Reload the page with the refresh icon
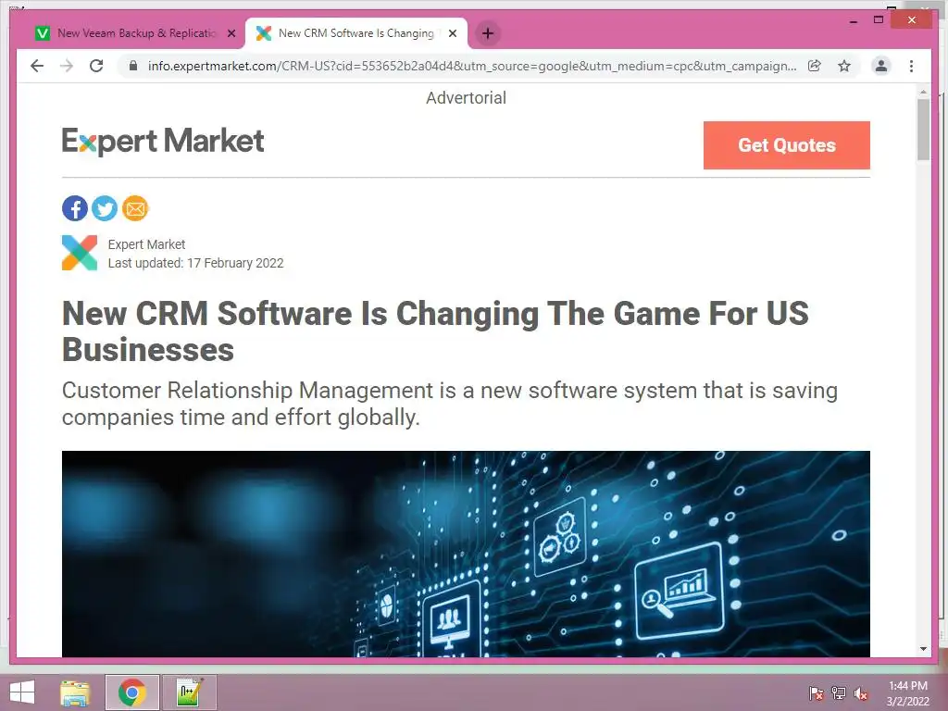948x711 pixels. click(96, 66)
